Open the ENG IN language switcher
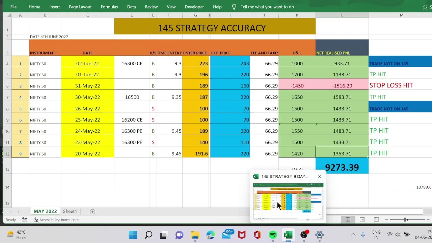This screenshot has height=243, width=432. tap(376, 235)
